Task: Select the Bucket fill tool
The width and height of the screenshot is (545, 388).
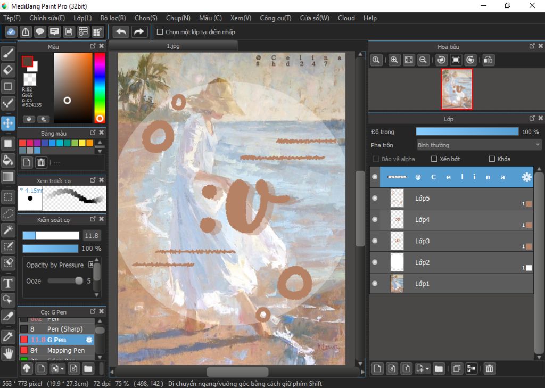Action: point(8,160)
